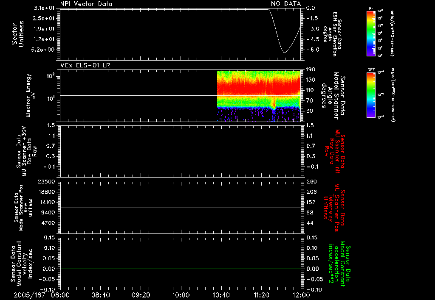Click the '4700' scanner position tick
Viewport: 435px width, 300px height.
point(48,223)
